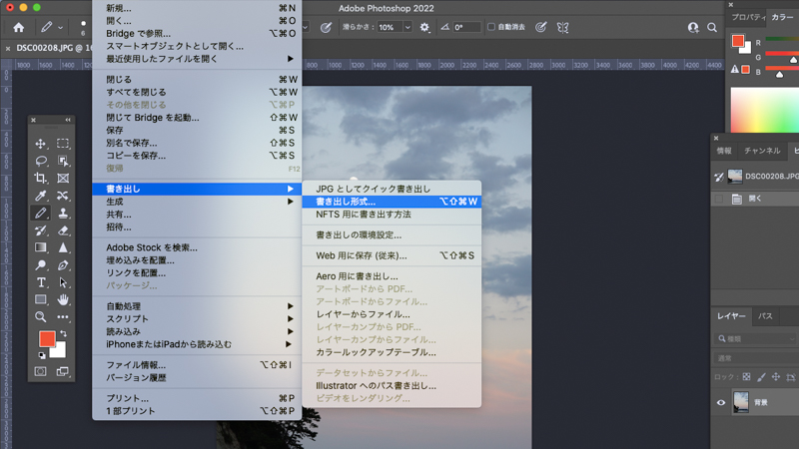Image resolution: width=799 pixels, height=449 pixels.
Task: Select the Move tool in toolbox
Action: pyautogui.click(x=40, y=144)
